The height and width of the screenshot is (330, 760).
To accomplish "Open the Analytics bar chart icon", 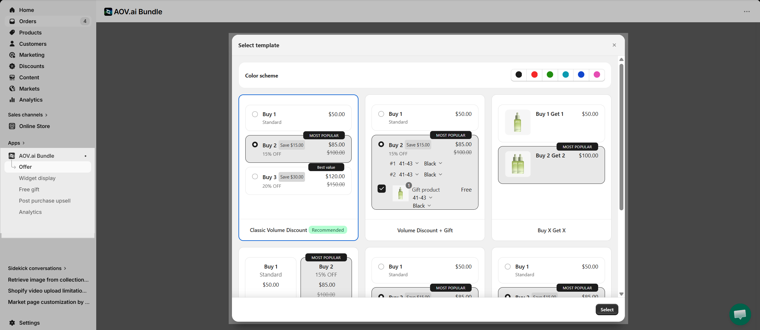I will pyautogui.click(x=12, y=100).
